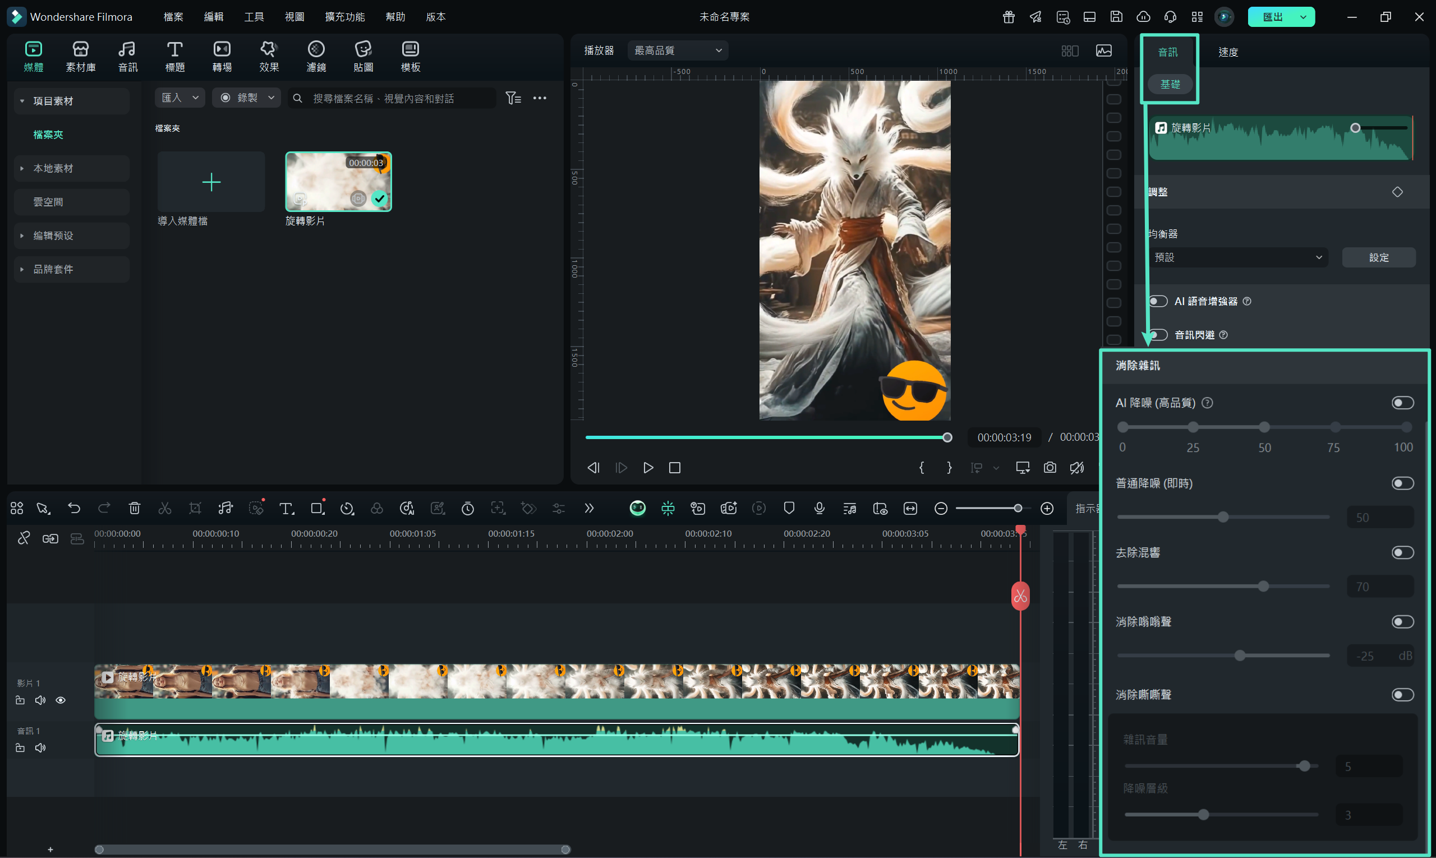Click the snapshot camera icon
This screenshot has width=1436, height=858.
tap(1050, 467)
